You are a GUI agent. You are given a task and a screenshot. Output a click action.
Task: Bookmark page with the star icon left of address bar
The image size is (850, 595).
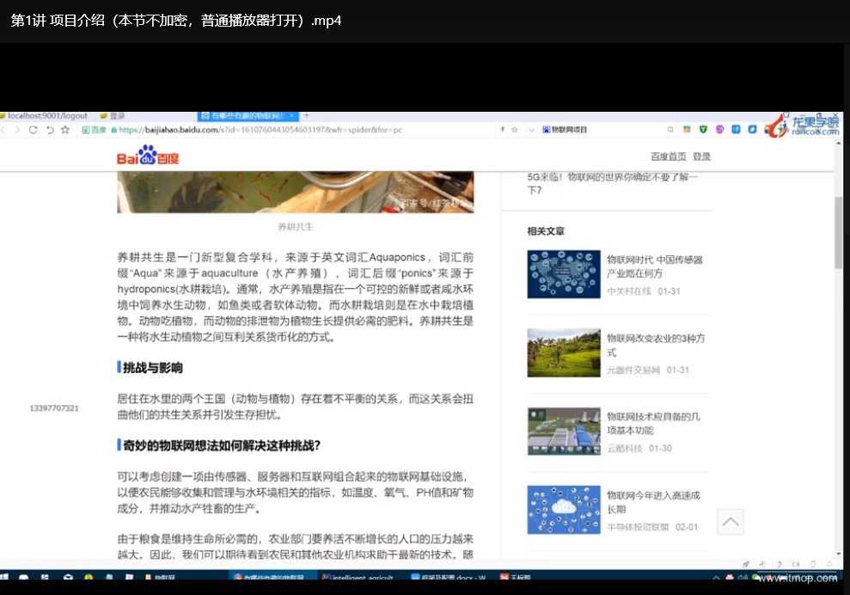coord(65,130)
